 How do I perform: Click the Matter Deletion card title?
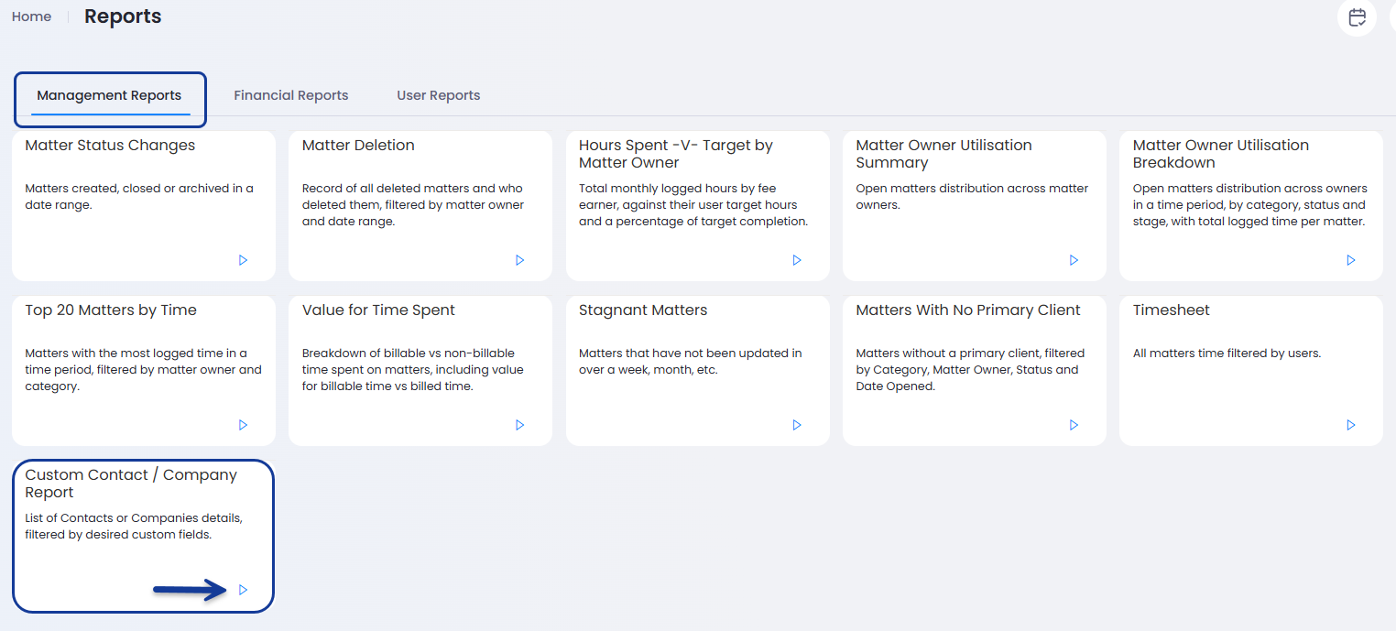tap(358, 146)
